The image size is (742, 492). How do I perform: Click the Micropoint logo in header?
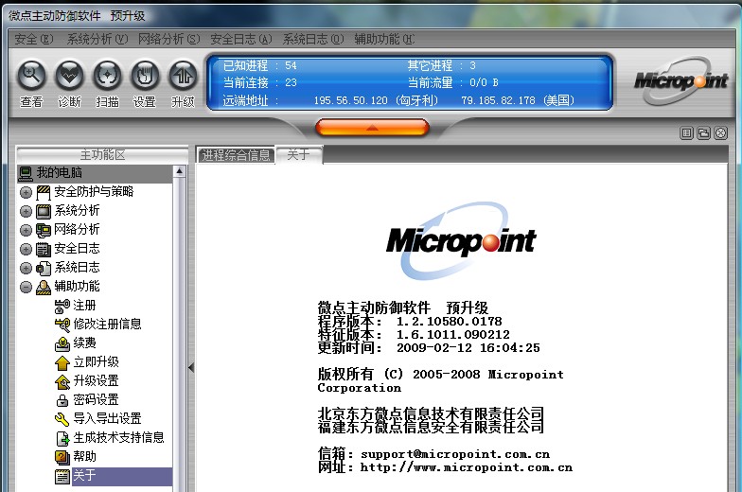(680, 81)
